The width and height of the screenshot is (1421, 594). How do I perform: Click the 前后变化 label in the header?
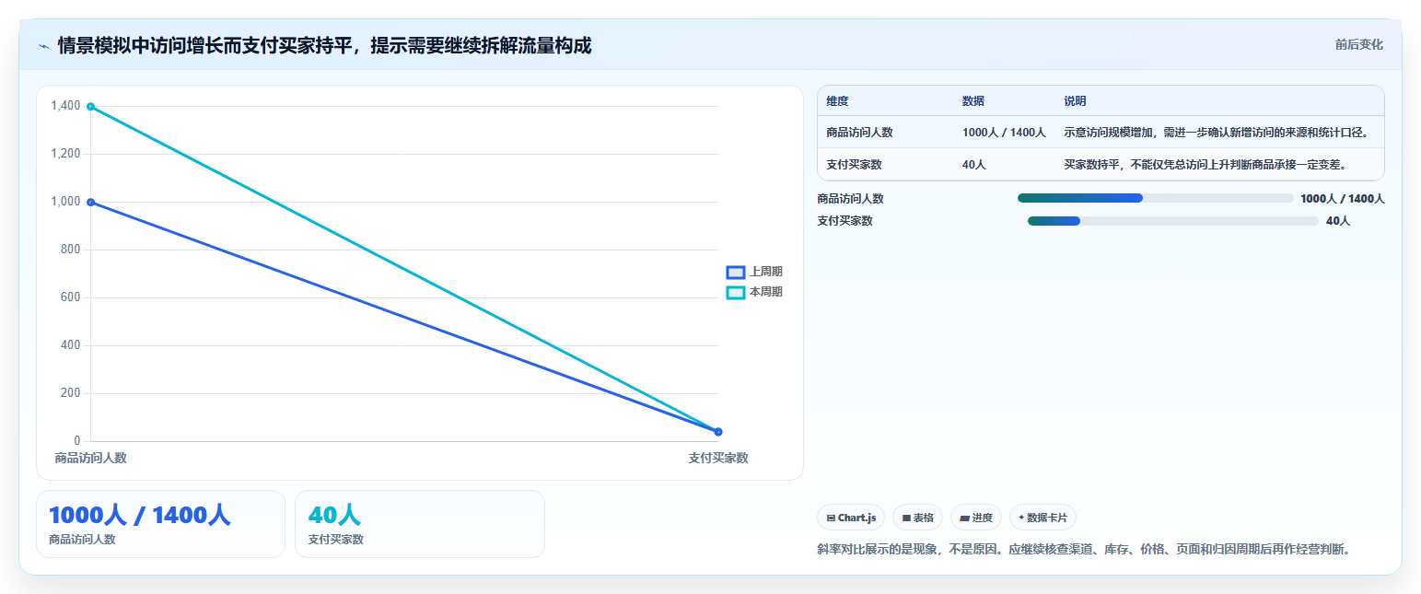pyautogui.click(x=1359, y=44)
